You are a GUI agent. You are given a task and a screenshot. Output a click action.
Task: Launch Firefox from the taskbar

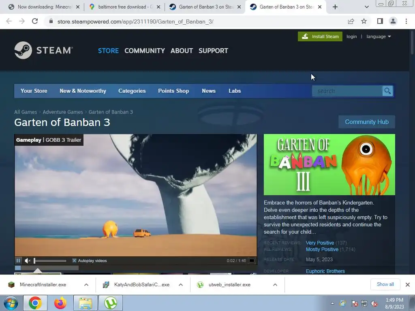(60, 303)
